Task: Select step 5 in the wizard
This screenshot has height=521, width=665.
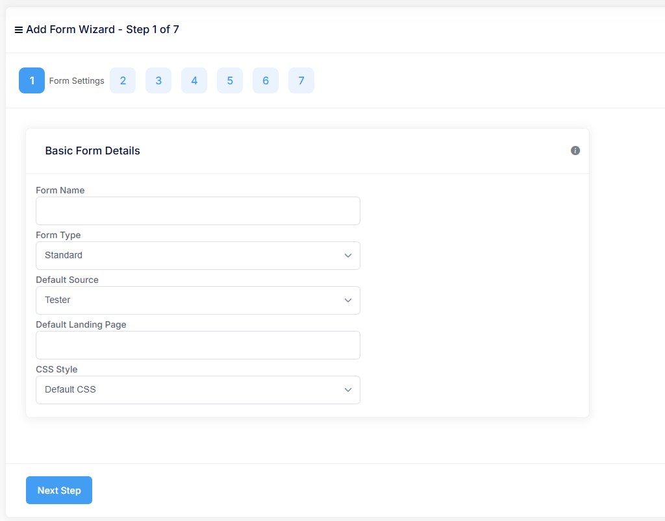Action: tap(230, 80)
